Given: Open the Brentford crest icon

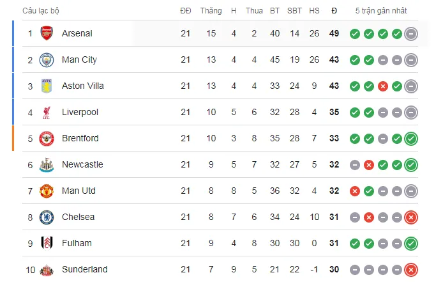Looking at the screenshot, I should [x=47, y=138].
